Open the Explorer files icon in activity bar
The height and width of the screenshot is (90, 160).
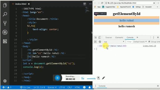pyautogui.click(x=5, y=5)
